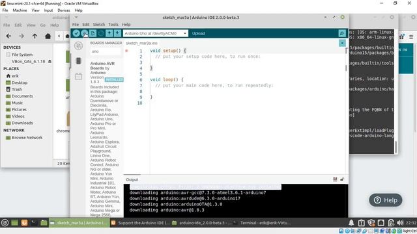Open erik home folder in Places
417x234 pixels.
[x=15, y=76]
